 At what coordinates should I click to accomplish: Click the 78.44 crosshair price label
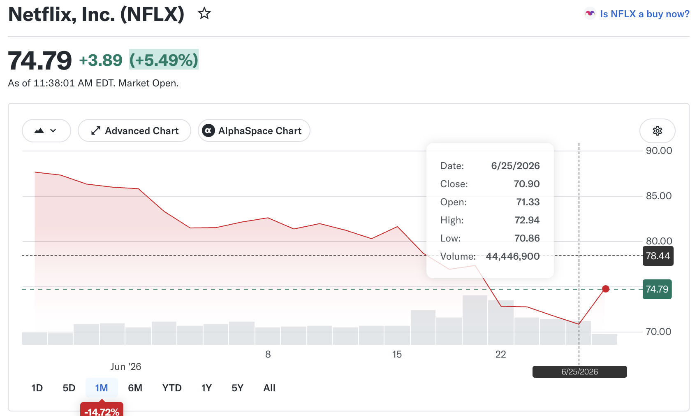coord(658,256)
